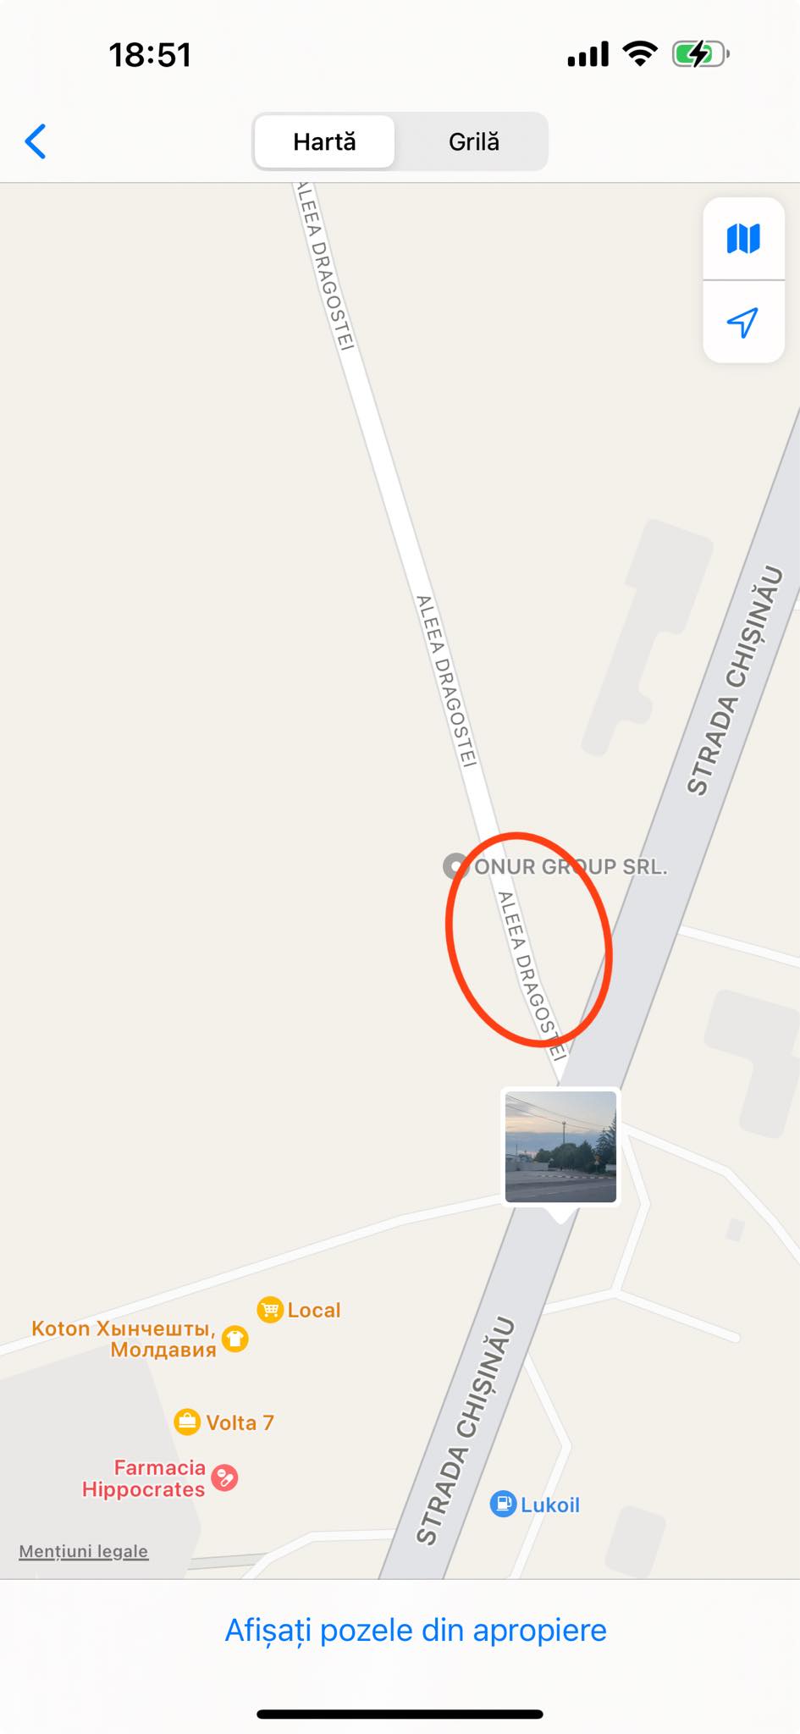Image resolution: width=800 pixels, height=1734 pixels.
Task: Tap the battery charging status icon
Action: coord(700,55)
